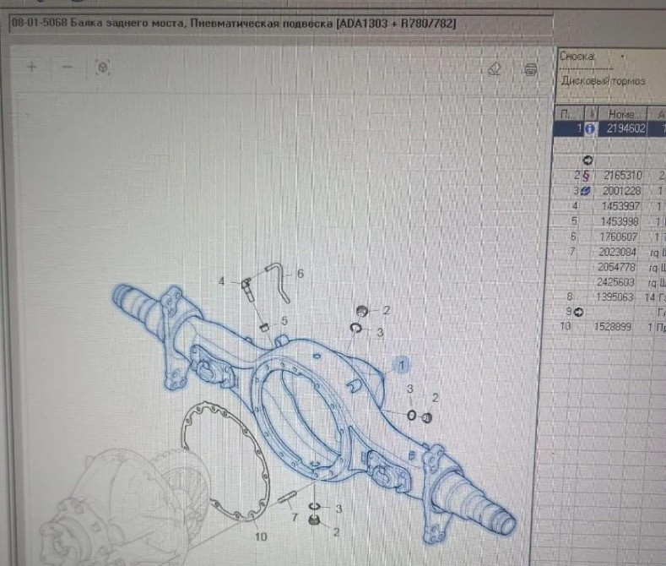Screen dimensions: 666x566
Task: Select callout 1 on the axle housing
Action: (402, 365)
